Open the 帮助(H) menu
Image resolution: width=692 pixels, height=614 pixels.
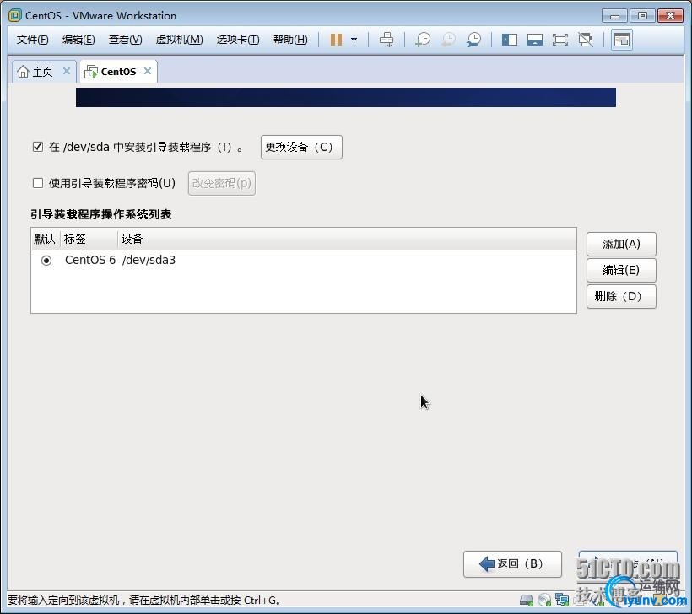pos(290,40)
